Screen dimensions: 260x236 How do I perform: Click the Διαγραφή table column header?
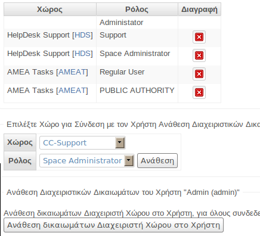(x=199, y=10)
